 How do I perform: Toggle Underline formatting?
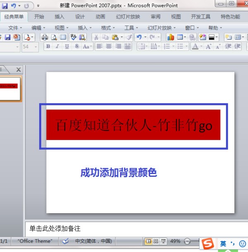coord(67,47)
